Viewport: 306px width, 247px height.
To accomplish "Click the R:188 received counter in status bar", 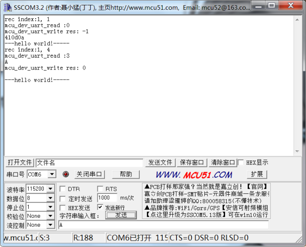I will [x=89, y=238].
